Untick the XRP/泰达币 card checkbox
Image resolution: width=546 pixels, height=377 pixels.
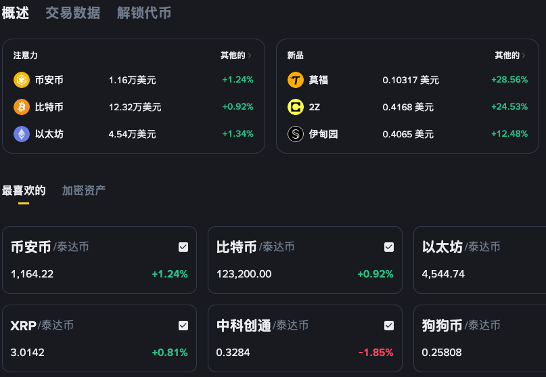[183, 326]
